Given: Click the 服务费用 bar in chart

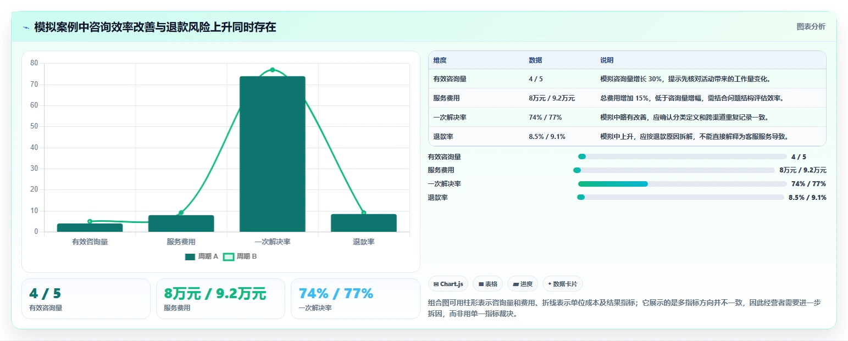Looking at the screenshot, I should pos(181,223).
